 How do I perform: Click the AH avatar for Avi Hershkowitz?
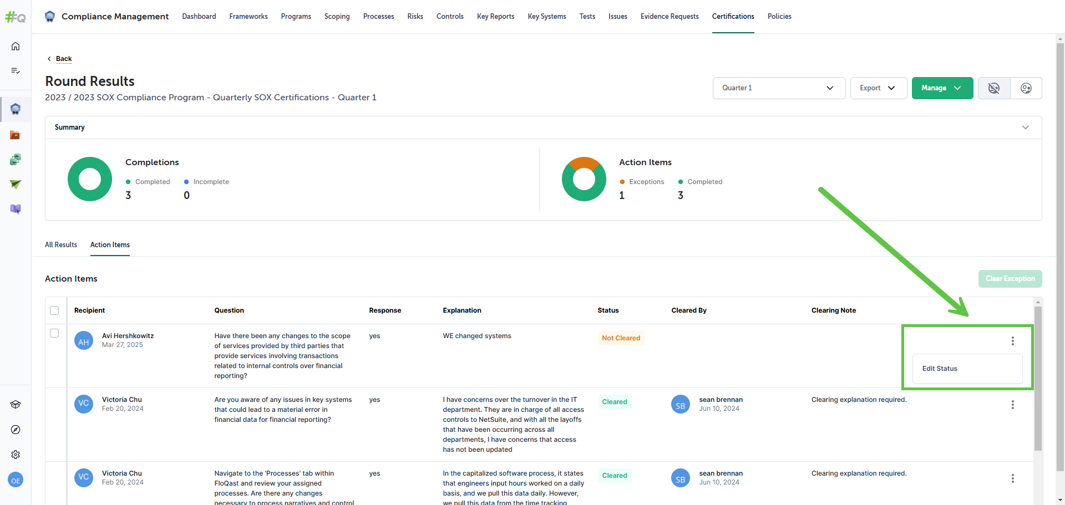tap(84, 341)
